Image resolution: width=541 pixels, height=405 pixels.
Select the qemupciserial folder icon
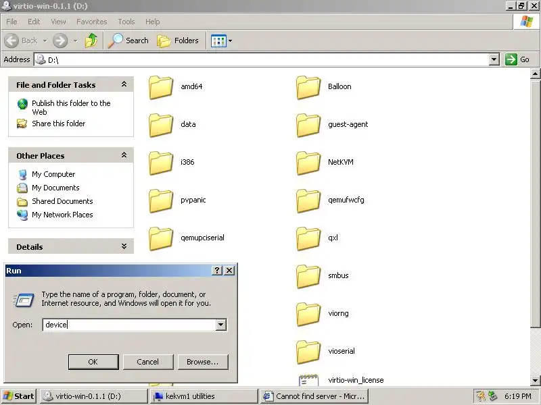click(x=161, y=238)
